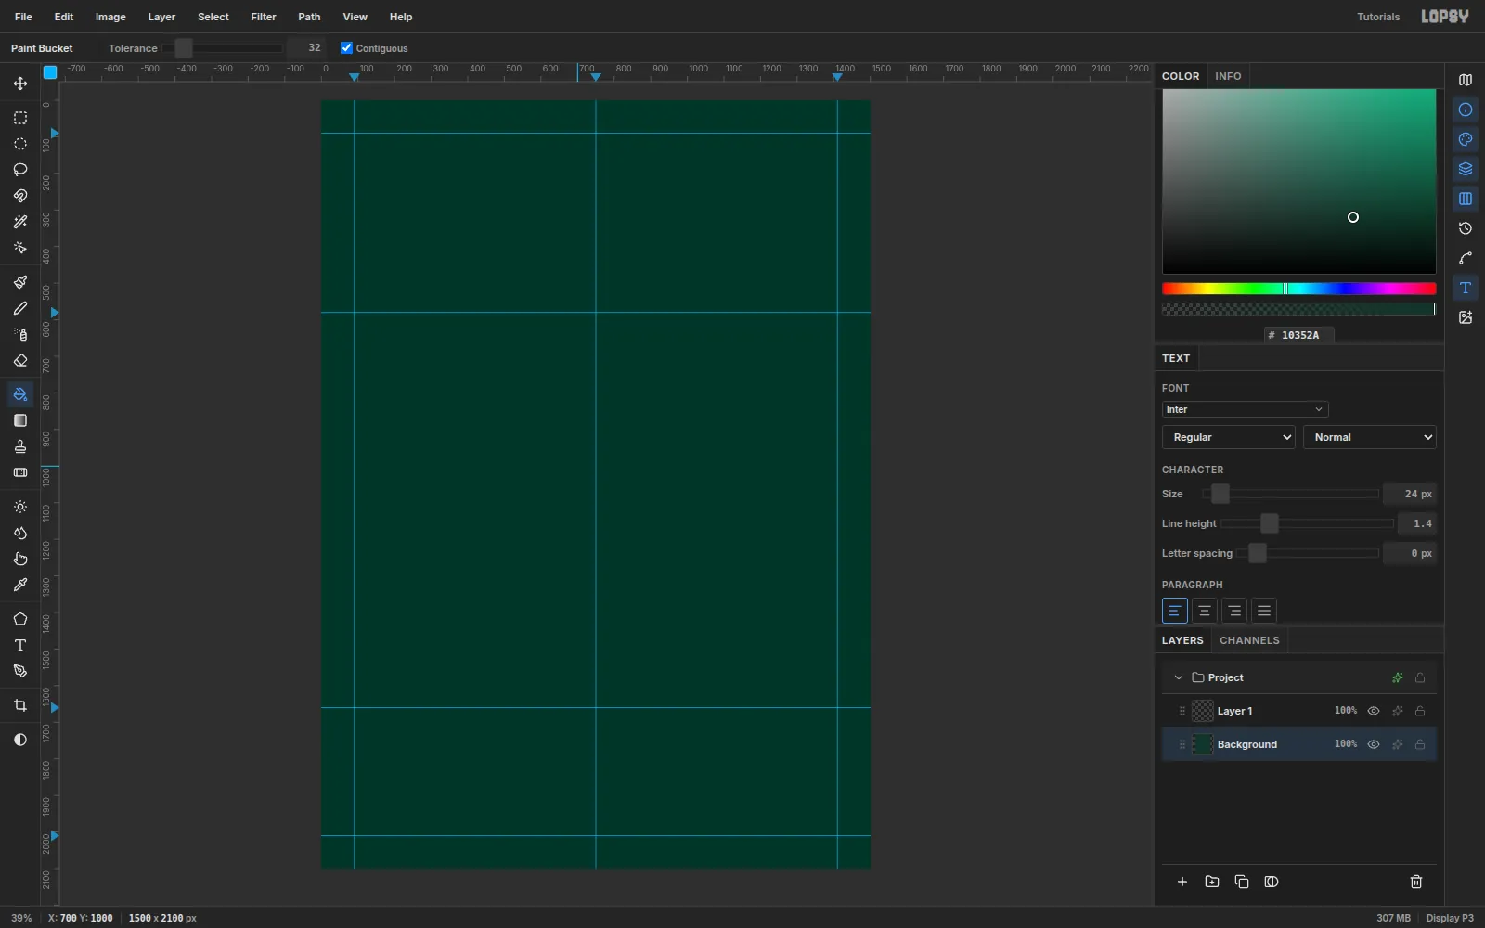The image size is (1485, 928).
Task: Toggle lock on Background layer
Action: point(1420,744)
